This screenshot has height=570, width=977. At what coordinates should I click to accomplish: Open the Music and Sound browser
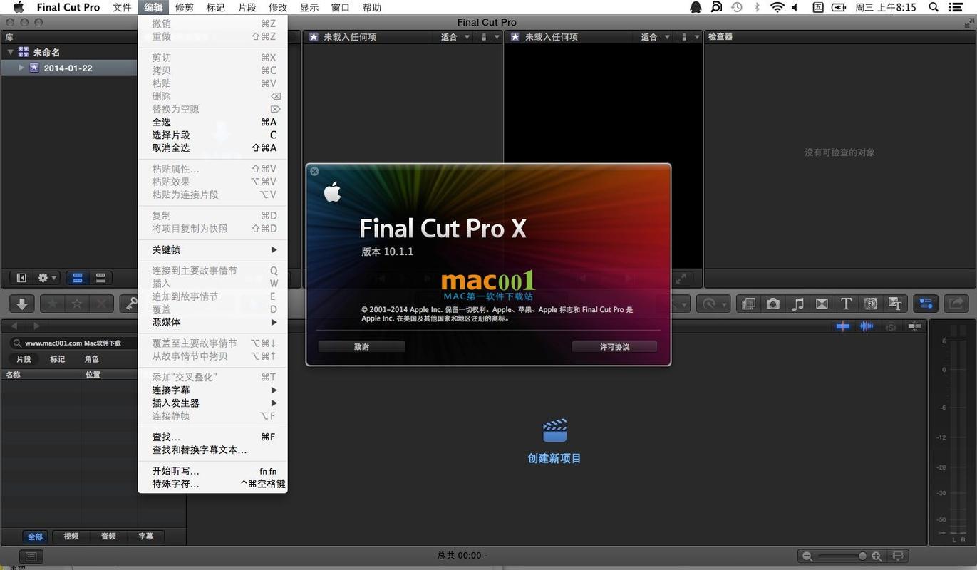(x=798, y=304)
